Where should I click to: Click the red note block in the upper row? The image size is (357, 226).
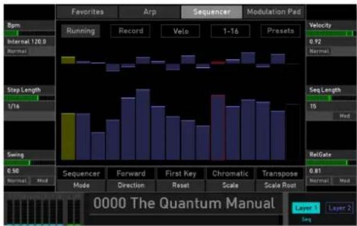[218, 63]
